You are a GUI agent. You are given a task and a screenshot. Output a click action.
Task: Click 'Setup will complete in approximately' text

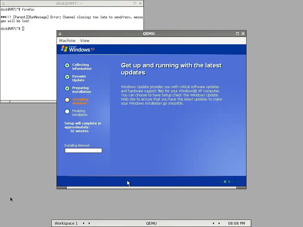[x=83, y=125]
